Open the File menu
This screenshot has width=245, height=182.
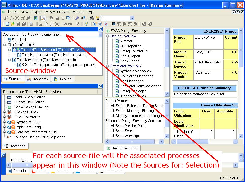point(8,12)
